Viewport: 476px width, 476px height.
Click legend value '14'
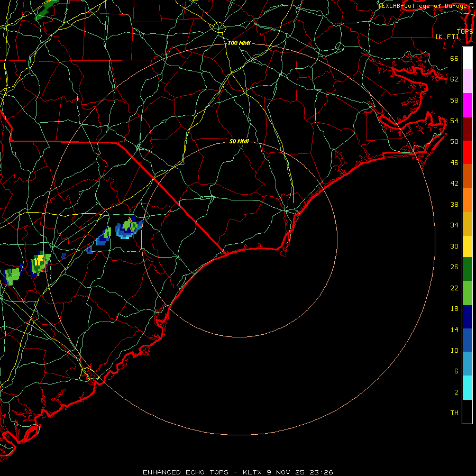[454, 329]
